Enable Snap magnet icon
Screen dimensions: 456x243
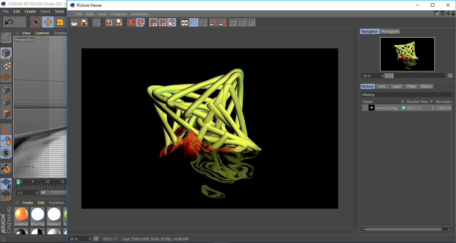coord(6,168)
